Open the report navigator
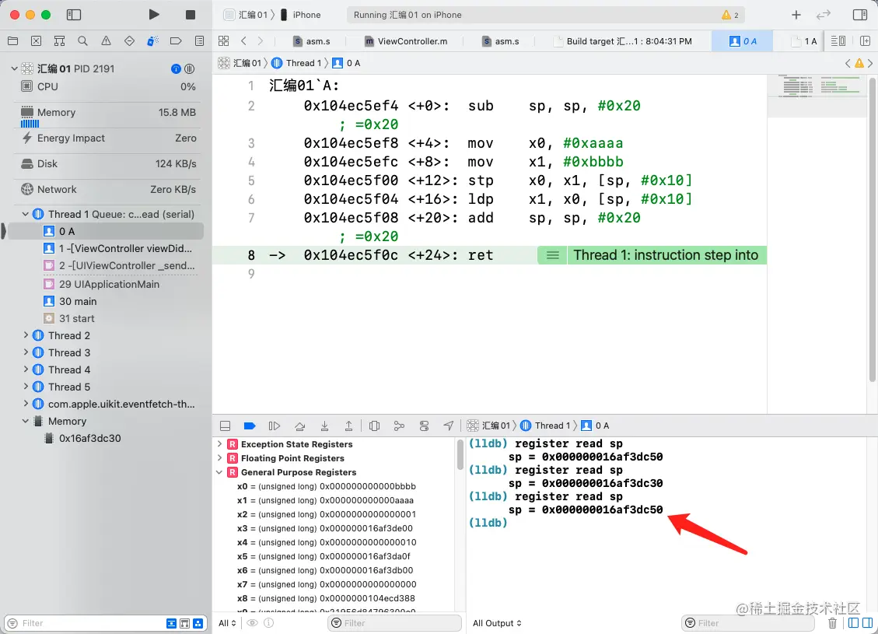Screen dimensions: 878x634 [x=199, y=41]
